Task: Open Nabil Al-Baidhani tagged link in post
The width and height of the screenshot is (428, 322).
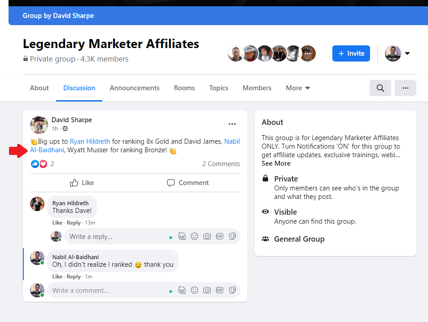Action: pyautogui.click(x=47, y=150)
